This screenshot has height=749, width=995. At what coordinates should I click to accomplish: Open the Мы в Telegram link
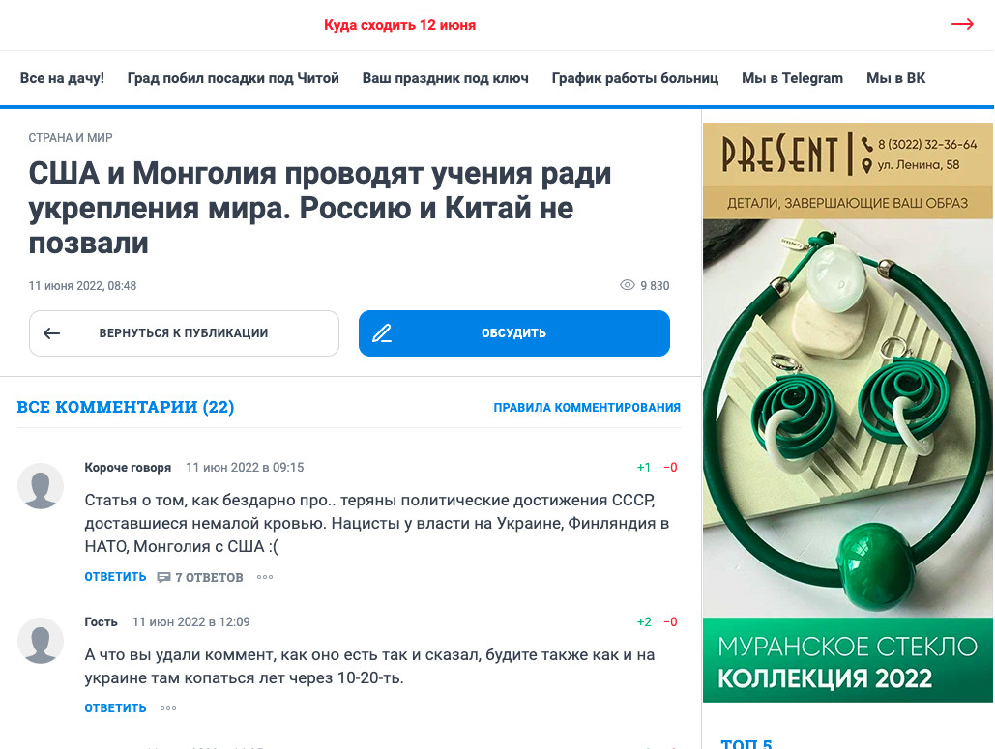coord(792,78)
